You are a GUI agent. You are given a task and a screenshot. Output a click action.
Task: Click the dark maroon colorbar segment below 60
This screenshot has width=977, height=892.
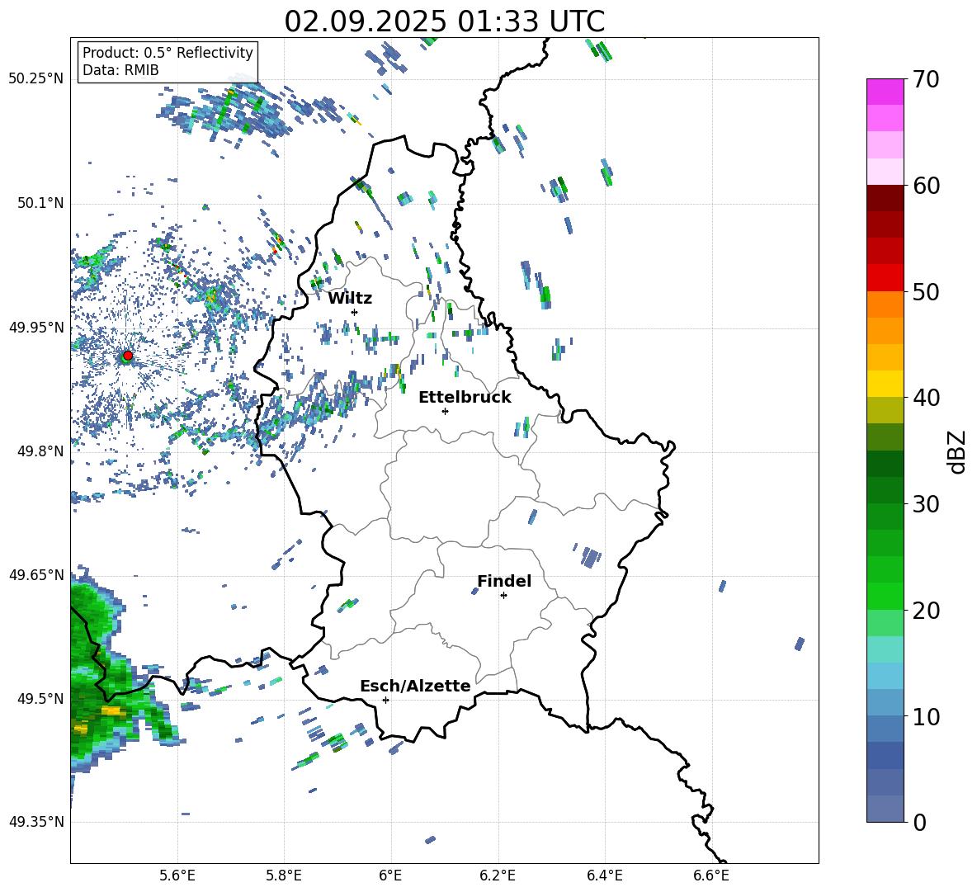tap(885, 198)
